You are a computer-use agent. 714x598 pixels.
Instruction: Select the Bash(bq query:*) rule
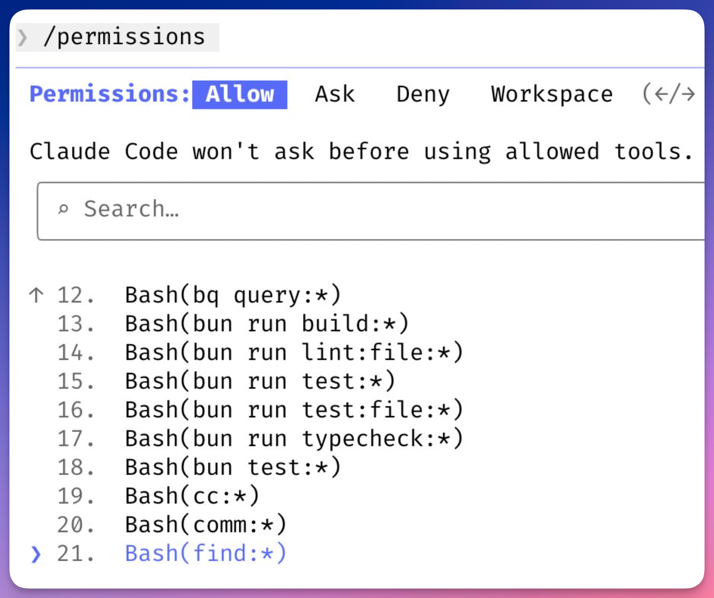point(233,295)
